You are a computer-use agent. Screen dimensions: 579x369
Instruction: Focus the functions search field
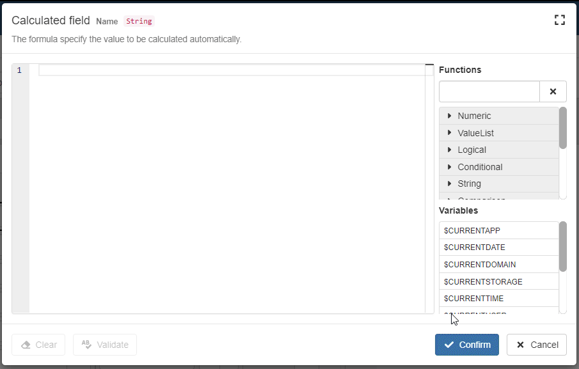click(489, 91)
